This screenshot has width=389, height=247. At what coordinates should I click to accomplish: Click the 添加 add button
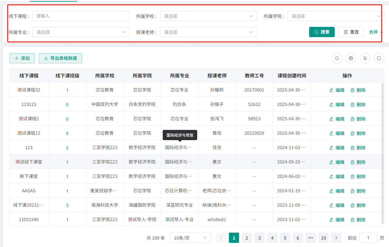pos(22,58)
